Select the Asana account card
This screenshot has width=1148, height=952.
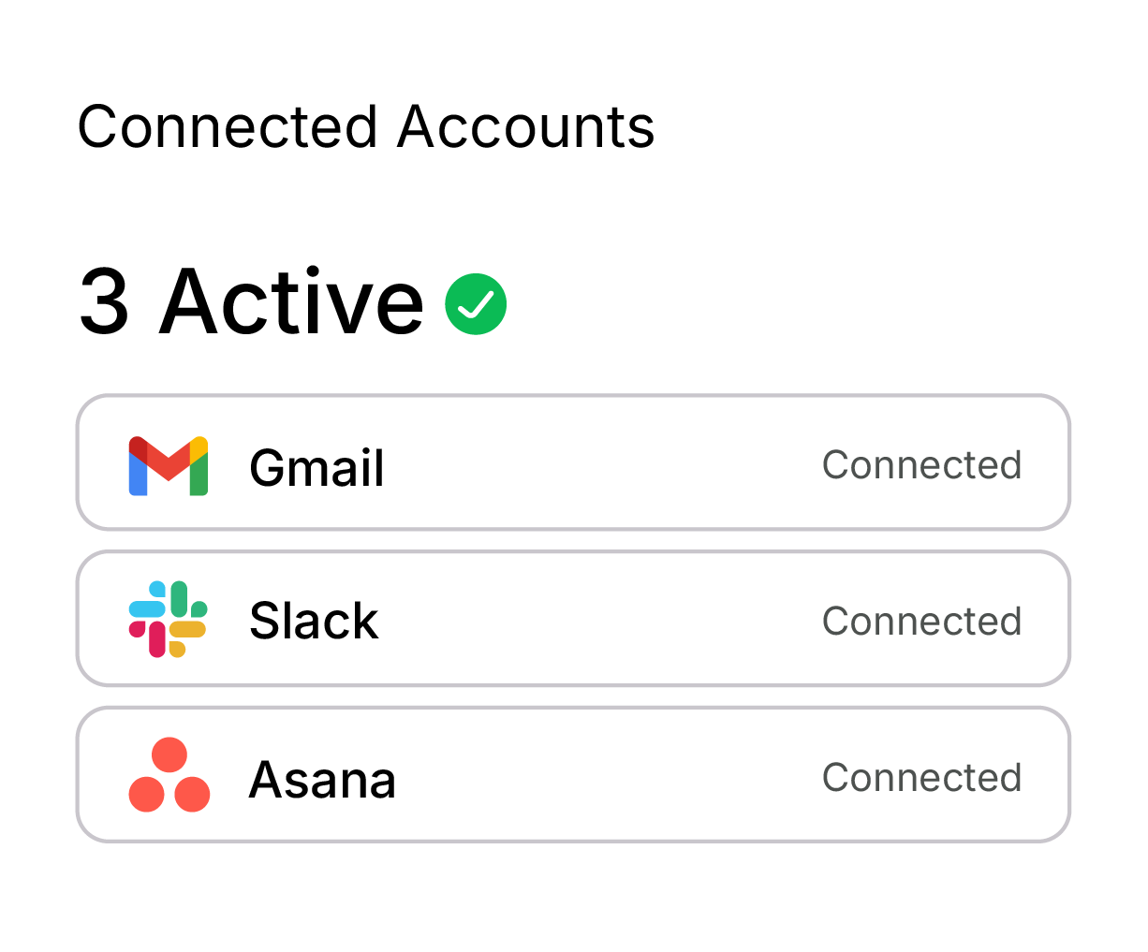573,774
